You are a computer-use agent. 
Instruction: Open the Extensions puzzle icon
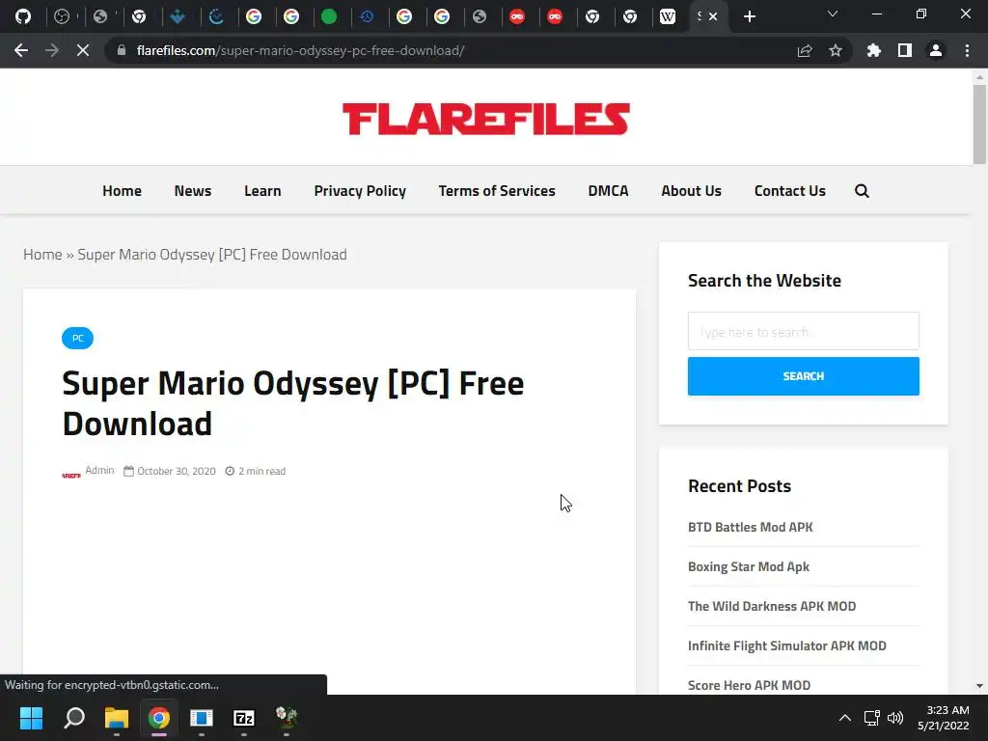point(873,50)
